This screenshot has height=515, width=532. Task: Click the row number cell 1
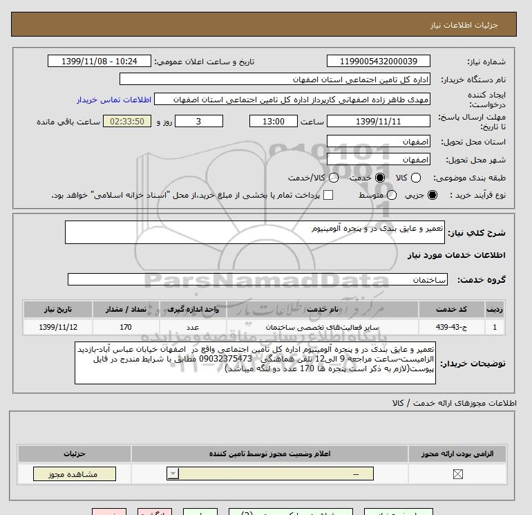(495, 327)
